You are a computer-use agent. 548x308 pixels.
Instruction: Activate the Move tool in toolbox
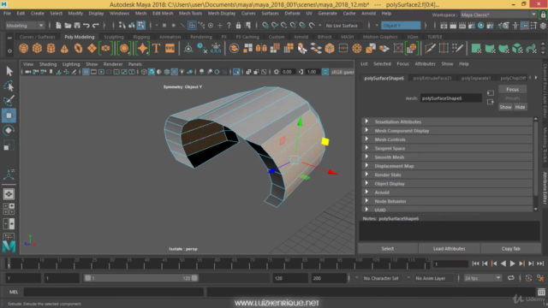9,115
